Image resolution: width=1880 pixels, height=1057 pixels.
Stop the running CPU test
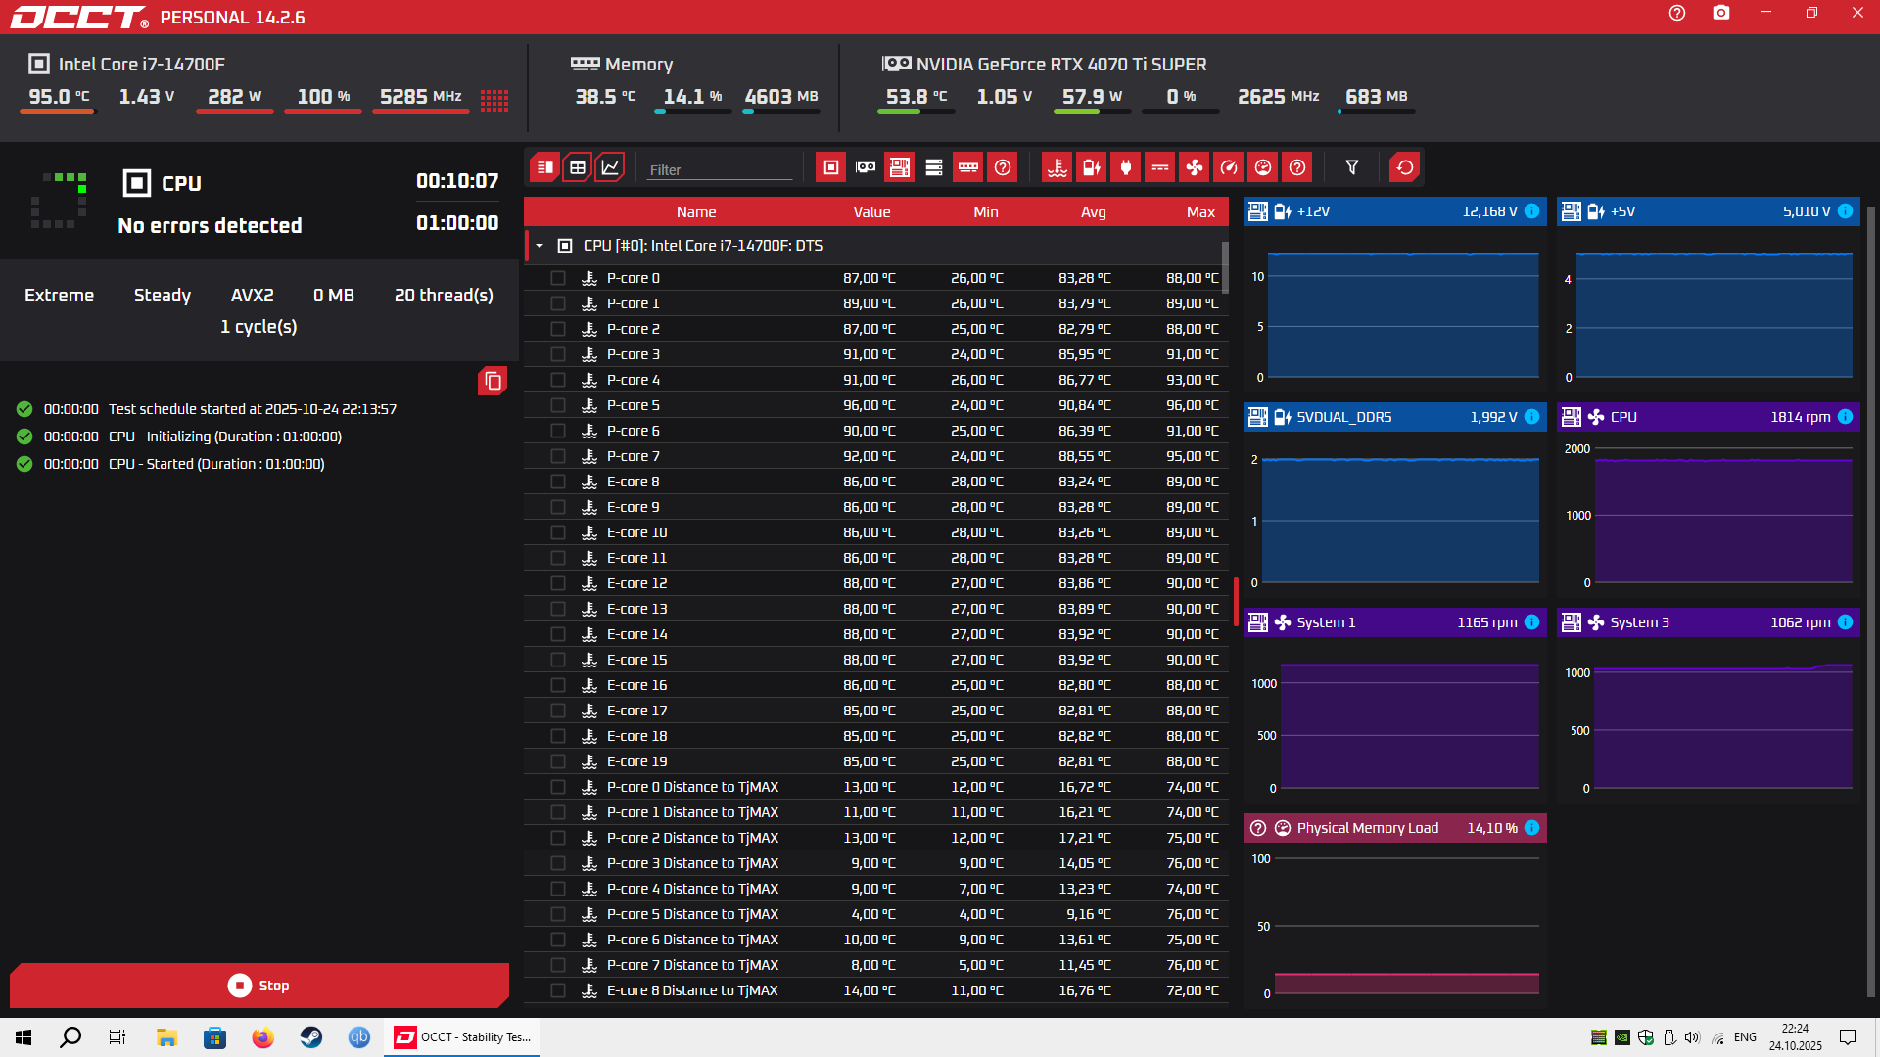[258, 986]
